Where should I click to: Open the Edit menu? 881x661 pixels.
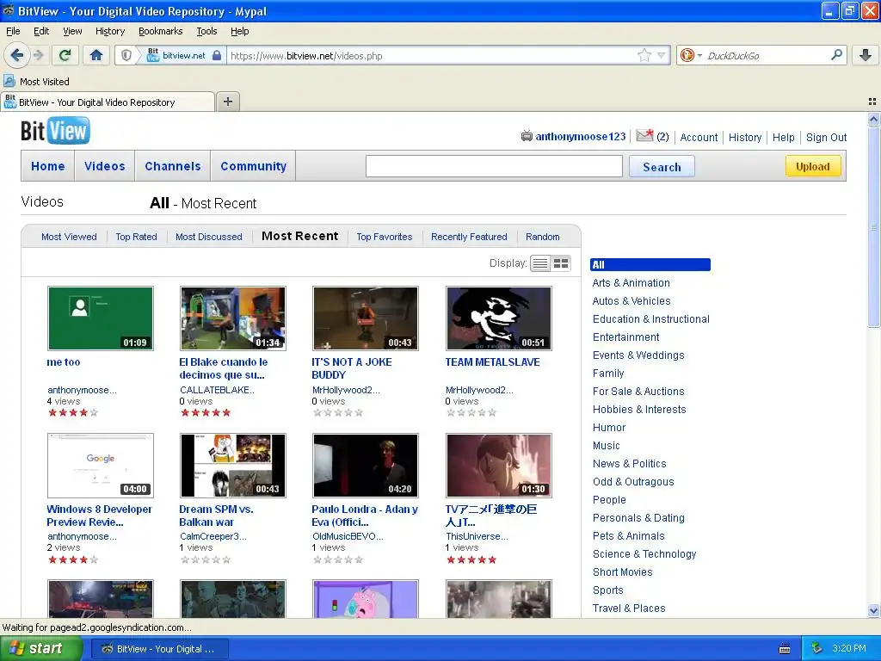click(41, 31)
